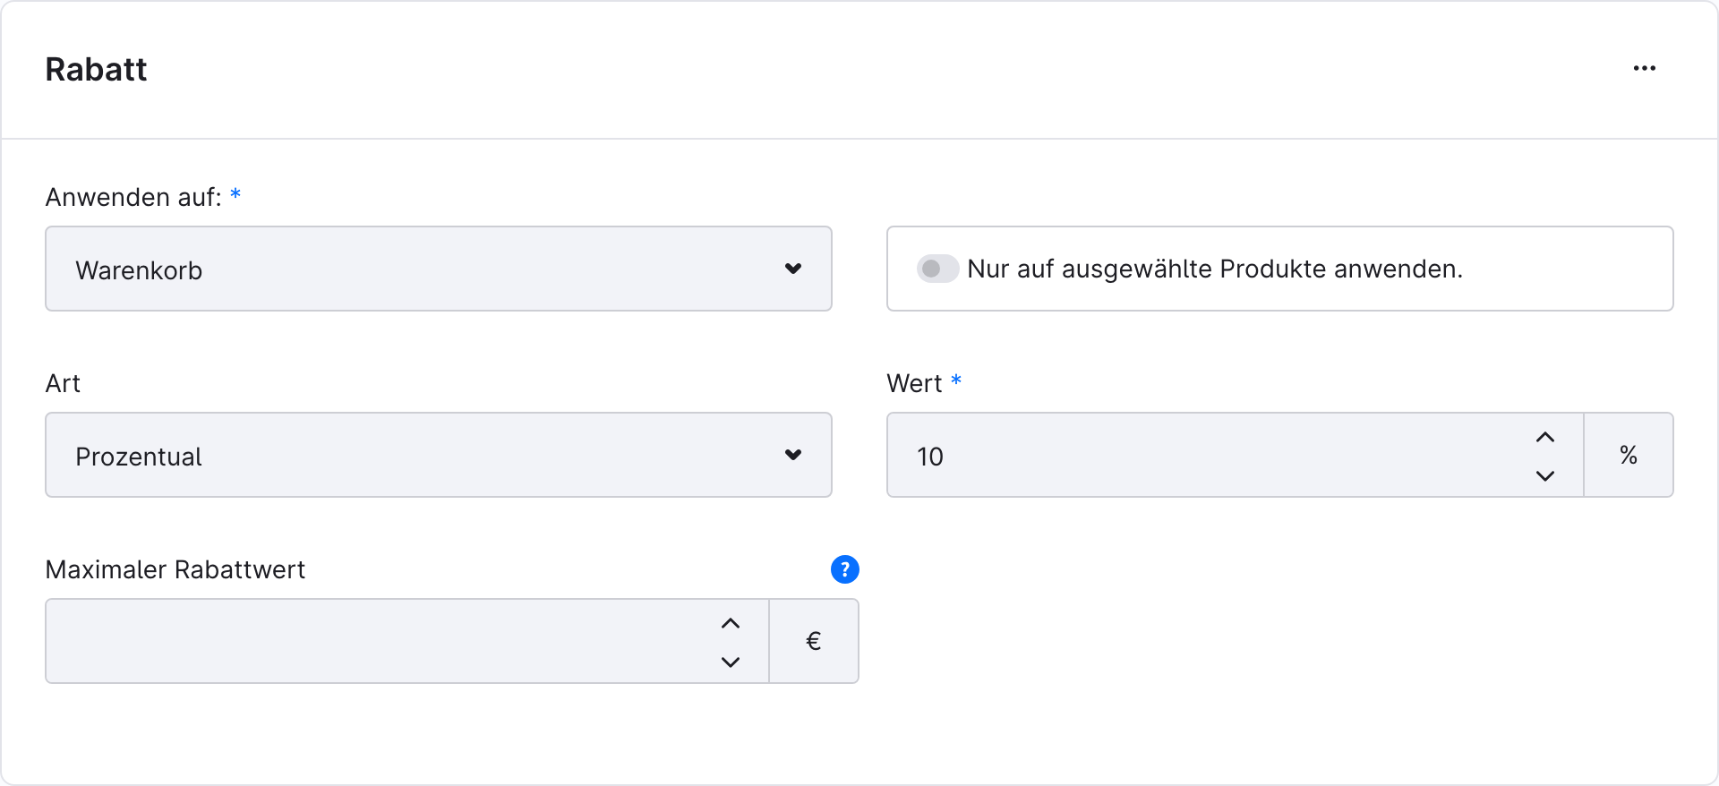Screen dimensions: 1719x786
Task: Open the 'Anwenden auf' Warenkorb dropdown
Action: (x=439, y=269)
